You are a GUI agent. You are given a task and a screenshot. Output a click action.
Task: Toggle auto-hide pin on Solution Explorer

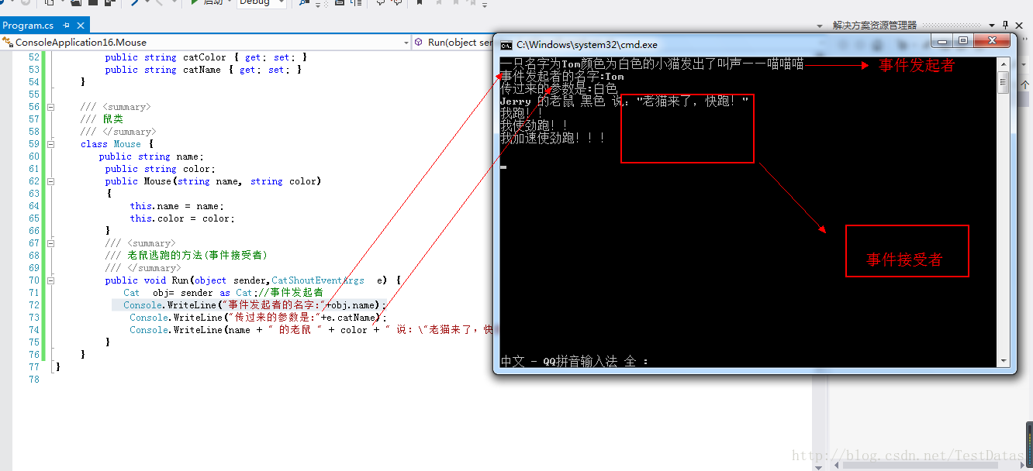click(x=1007, y=26)
